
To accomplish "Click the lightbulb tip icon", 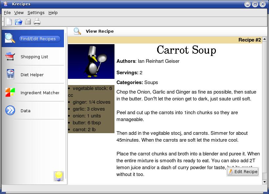I will [59, 176].
